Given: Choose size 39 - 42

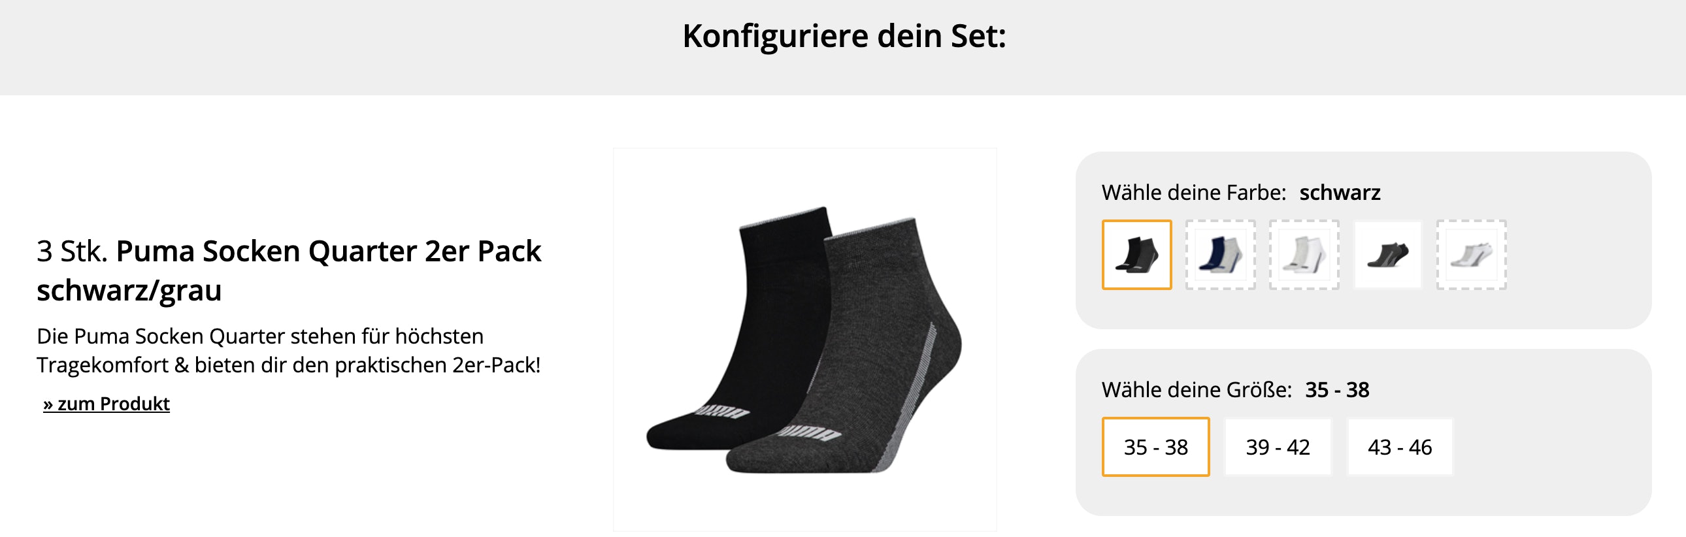Looking at the screenshot, I should (x=1278, y=447).
